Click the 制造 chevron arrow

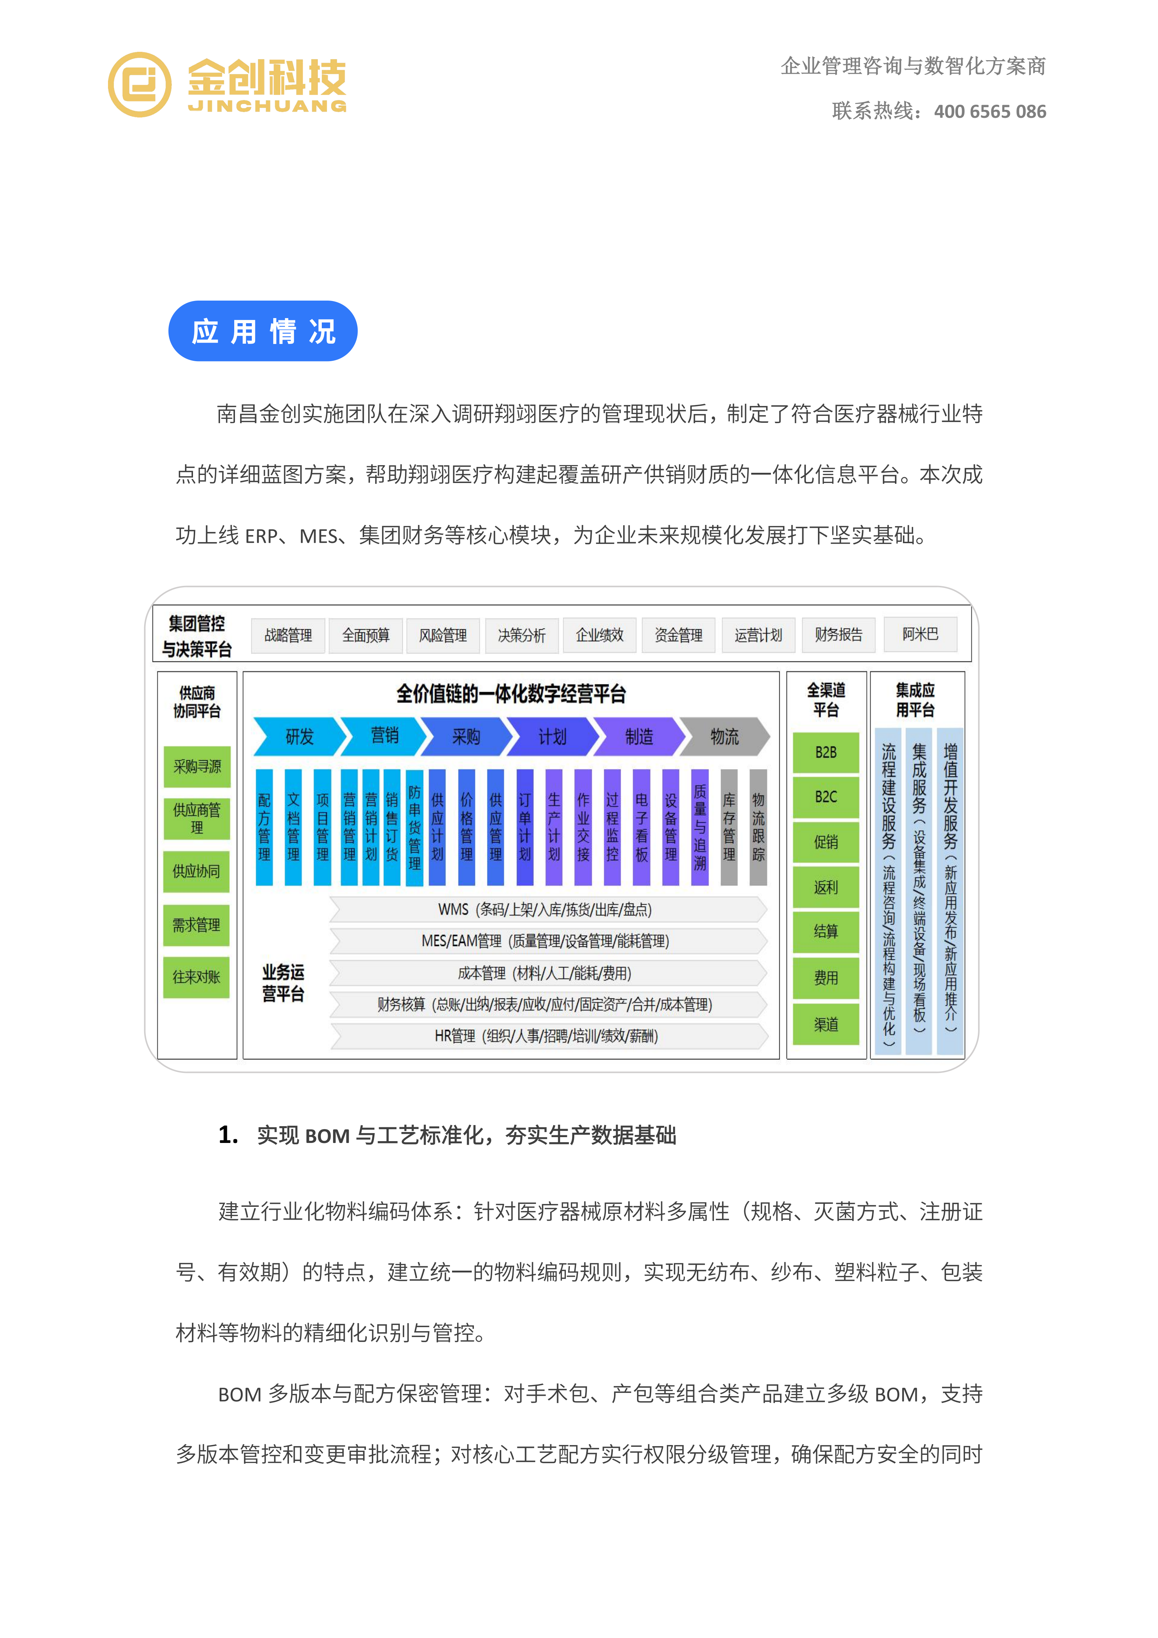(638, 736)
